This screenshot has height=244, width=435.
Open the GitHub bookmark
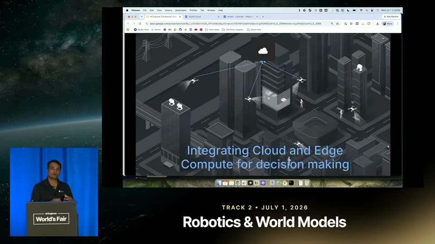click(x=180, y=30)
